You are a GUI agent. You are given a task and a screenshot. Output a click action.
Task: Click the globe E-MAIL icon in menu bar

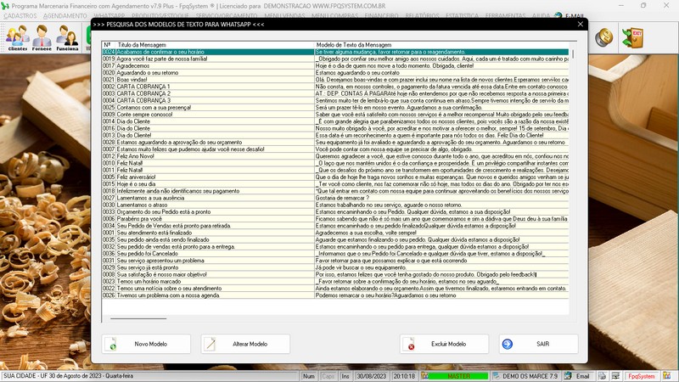pyautogui.click(x=558, y=16)
